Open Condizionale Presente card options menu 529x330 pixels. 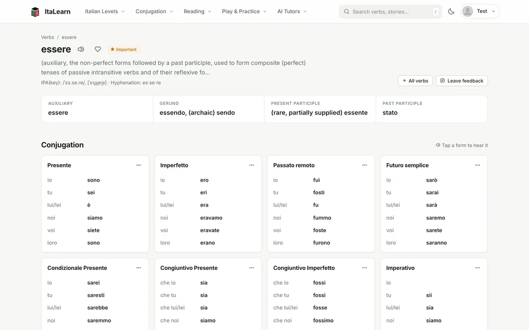pyautogui.click(x=139, y=268)
